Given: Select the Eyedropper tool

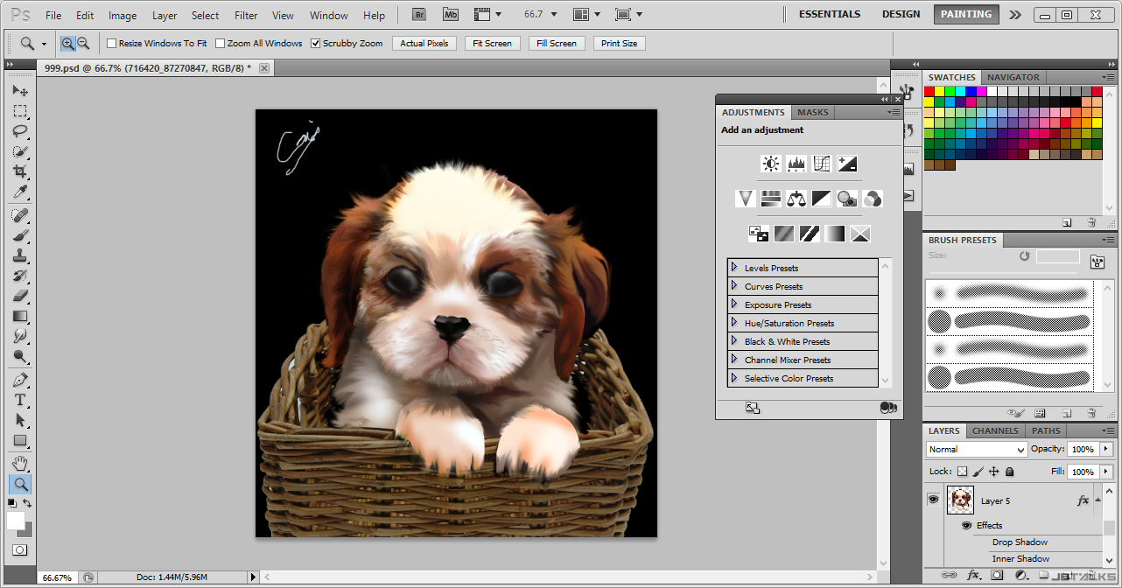Looking at the screenshot, I should click(20, 192).
